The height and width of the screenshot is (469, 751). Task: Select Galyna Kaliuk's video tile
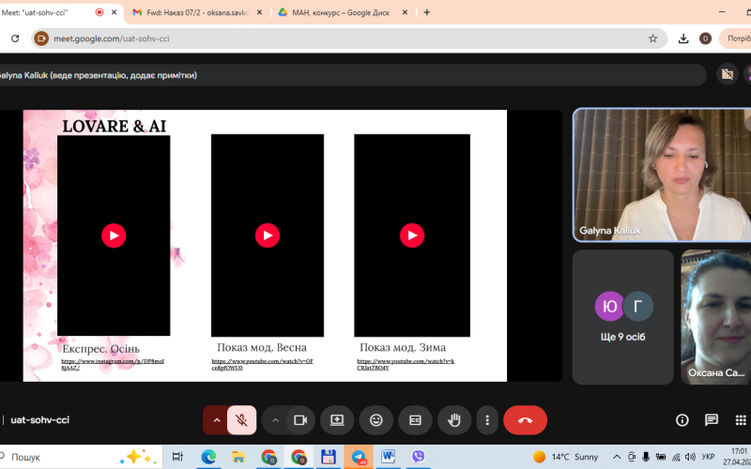coord(662,174)
